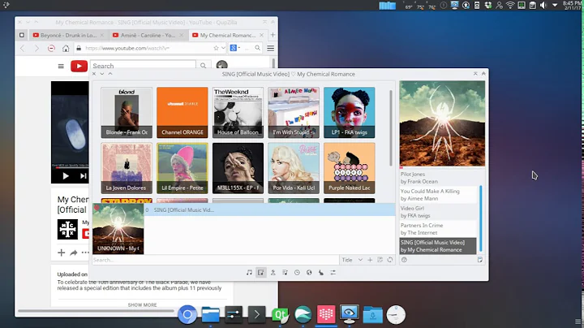
Task: Click the browser search magnifier icon
Action: click(x=257, y=48)
